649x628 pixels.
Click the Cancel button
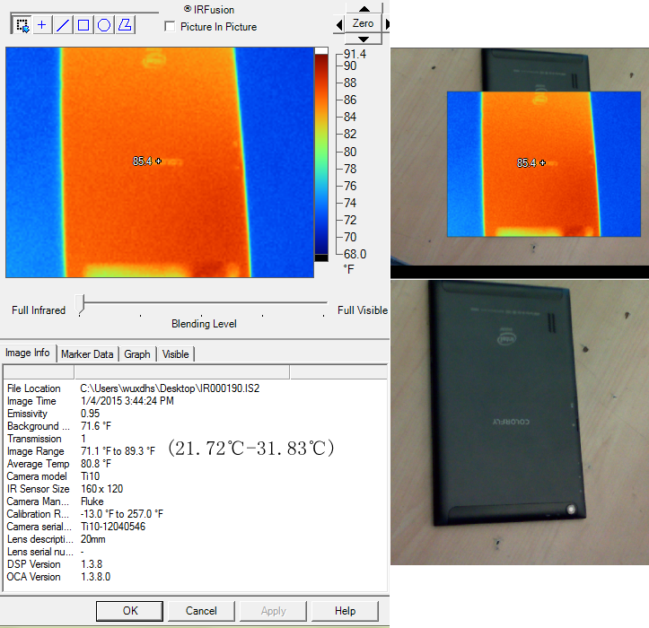tap(201, 611)
